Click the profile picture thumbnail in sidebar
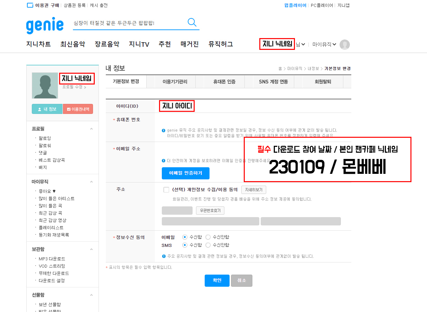The width and height of the screenshot is (427, 312). click(x=45, y=86)
